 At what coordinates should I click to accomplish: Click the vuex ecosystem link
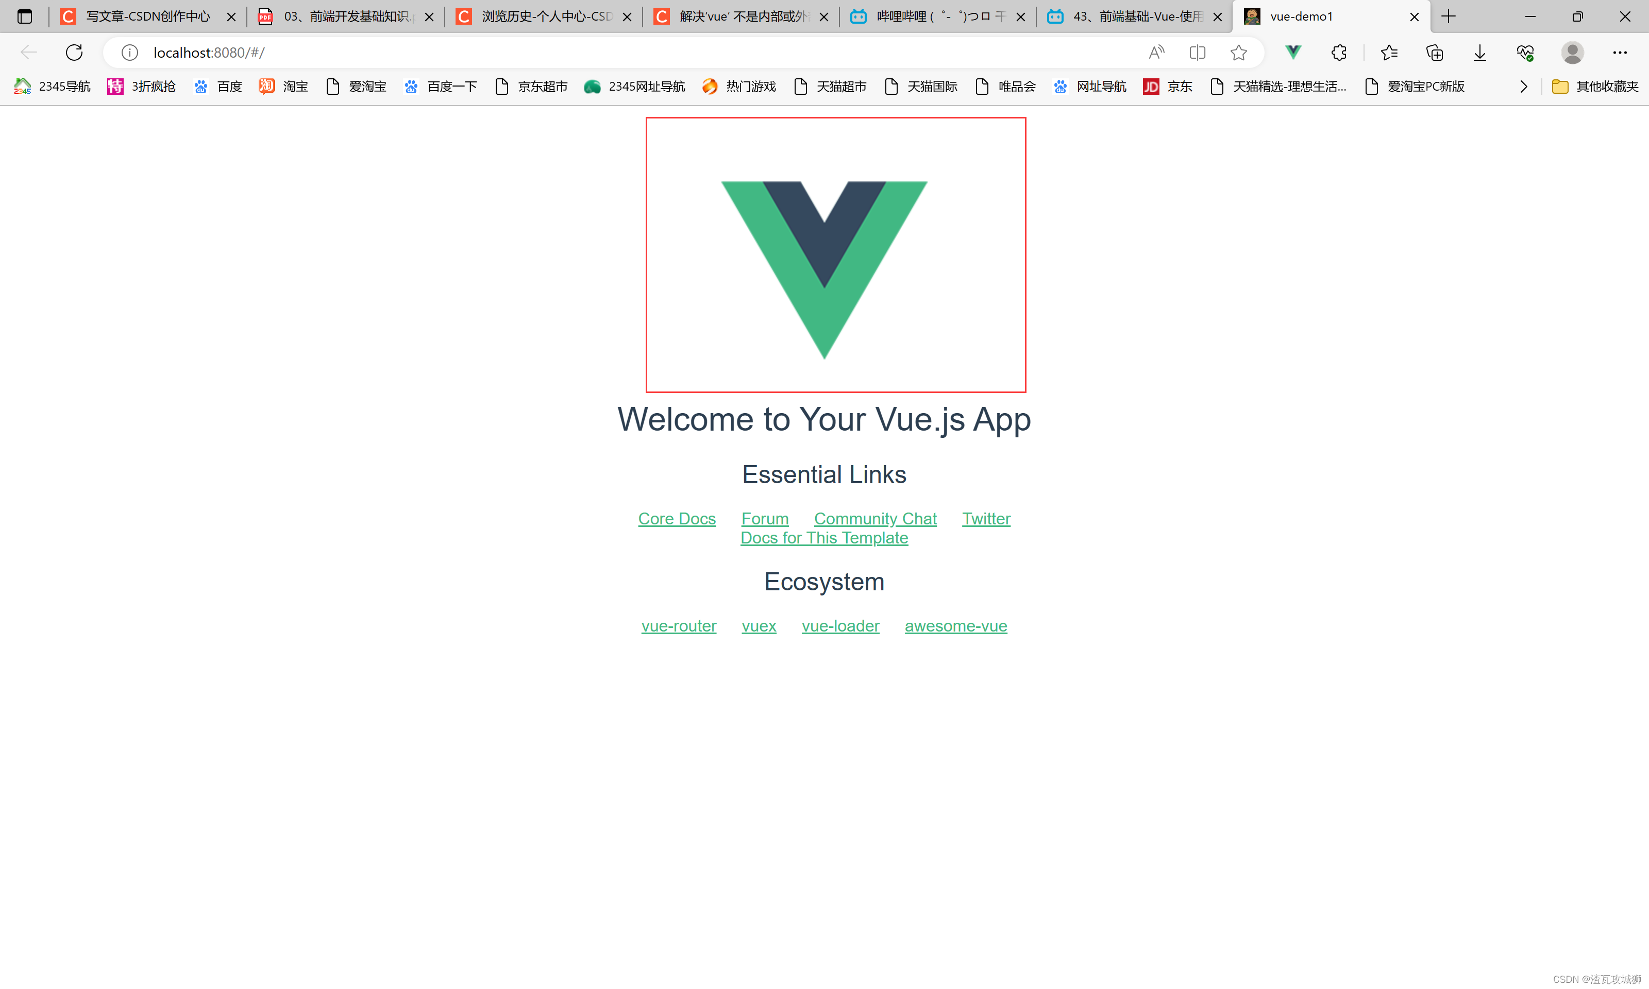click(759, 625)
